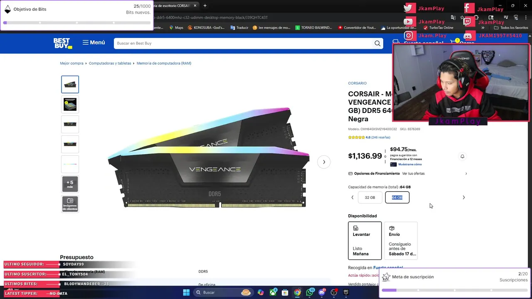The image size is (532, 299).
Task: Open the Menú hamburger menu
Action: (94, 42)
